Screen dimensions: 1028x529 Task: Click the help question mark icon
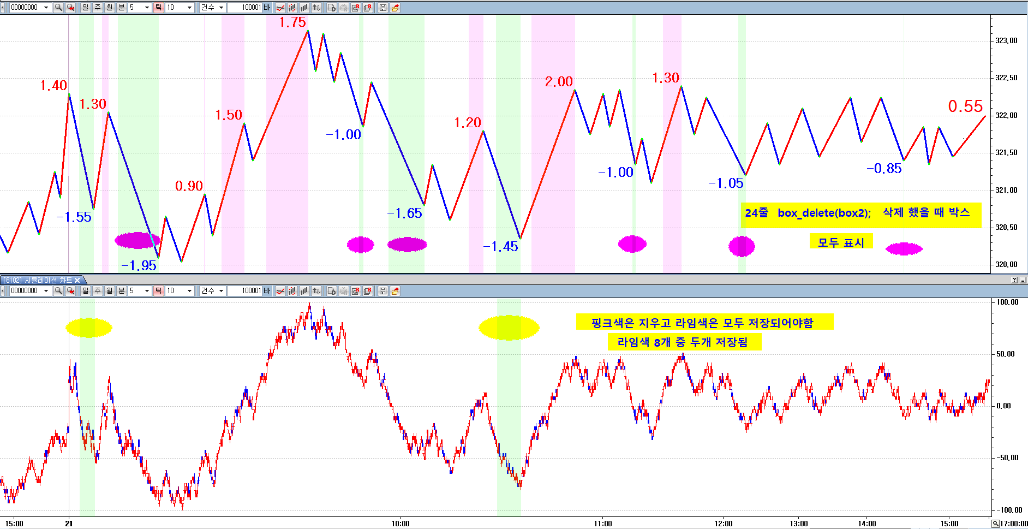(x=1014, y=280)
